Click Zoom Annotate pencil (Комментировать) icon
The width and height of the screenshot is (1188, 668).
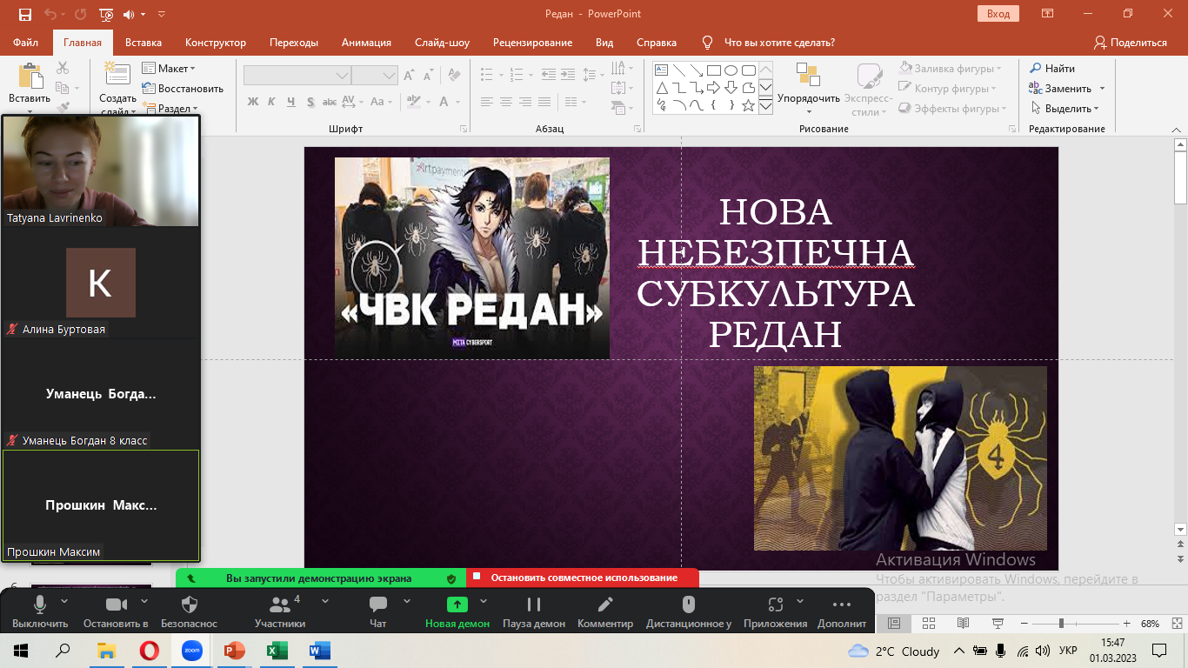click(605, 605)
